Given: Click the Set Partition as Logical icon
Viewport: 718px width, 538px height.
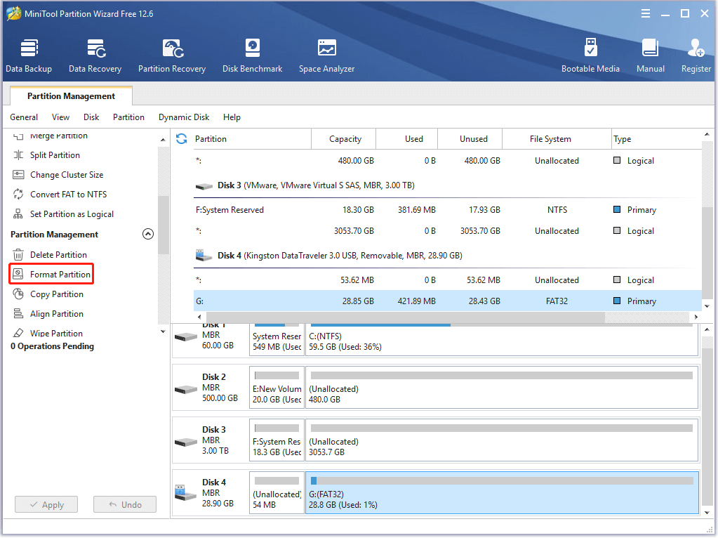Looking at the screenshot, I should (x=18, y=214).
